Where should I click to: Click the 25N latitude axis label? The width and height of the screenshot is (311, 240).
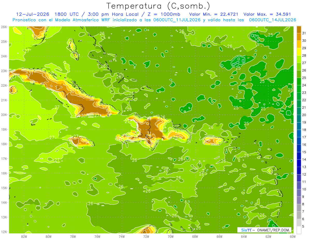click(4, 42)
